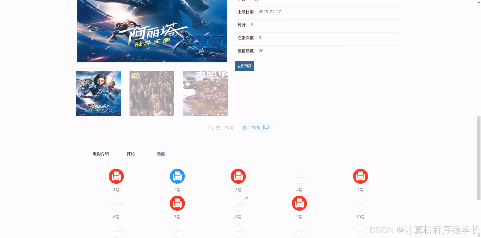481x238 pixels.
Task: Click the 踩一下(8) dislike link
Action: point(251,127)
